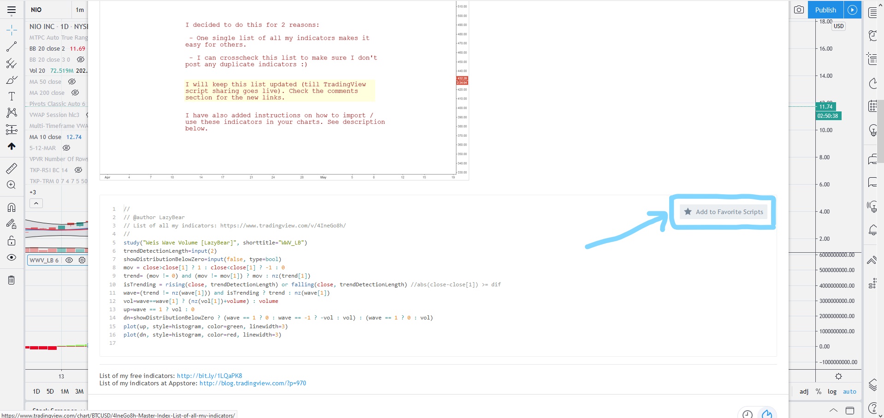884x418 pixels.
Task: Pick the ruler measure tool
Action: [12, 168]
